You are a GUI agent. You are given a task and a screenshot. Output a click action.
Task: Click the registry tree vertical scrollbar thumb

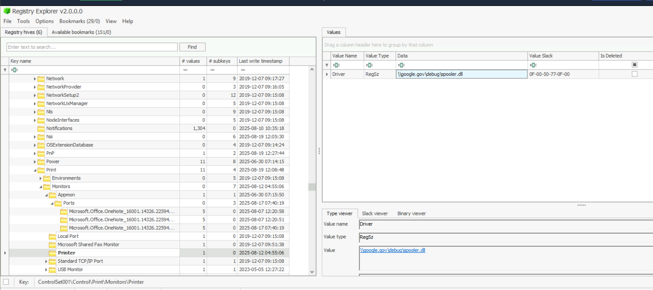[312, 187]
